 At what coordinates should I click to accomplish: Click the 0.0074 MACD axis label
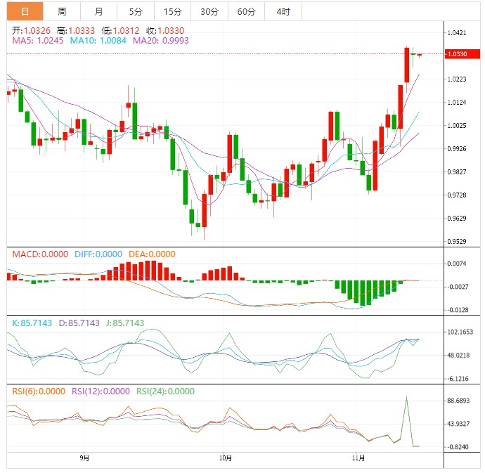click(457, 264)
